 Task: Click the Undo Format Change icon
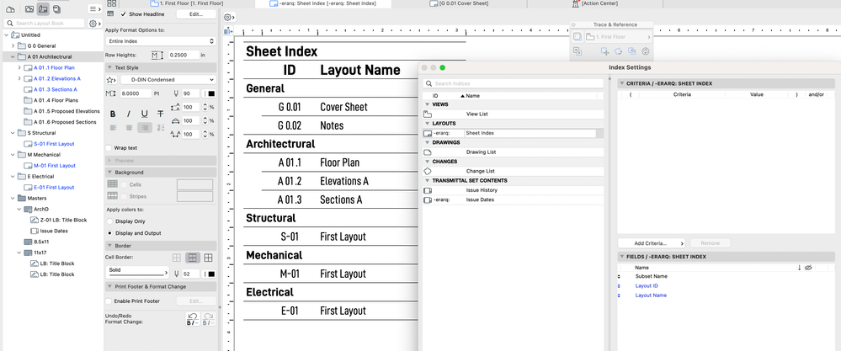point(193,319)
